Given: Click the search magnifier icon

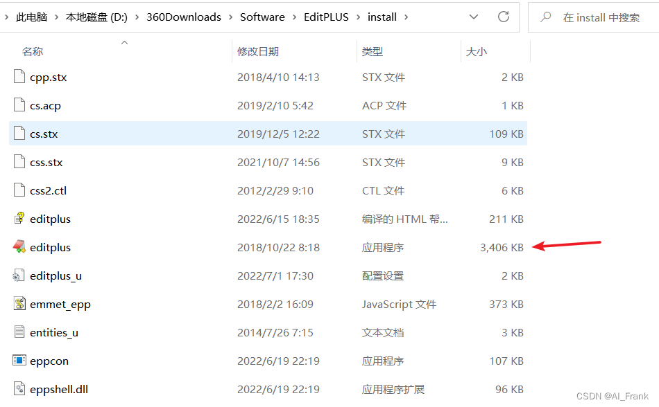Looking at the screenshot, I should 545,17.
